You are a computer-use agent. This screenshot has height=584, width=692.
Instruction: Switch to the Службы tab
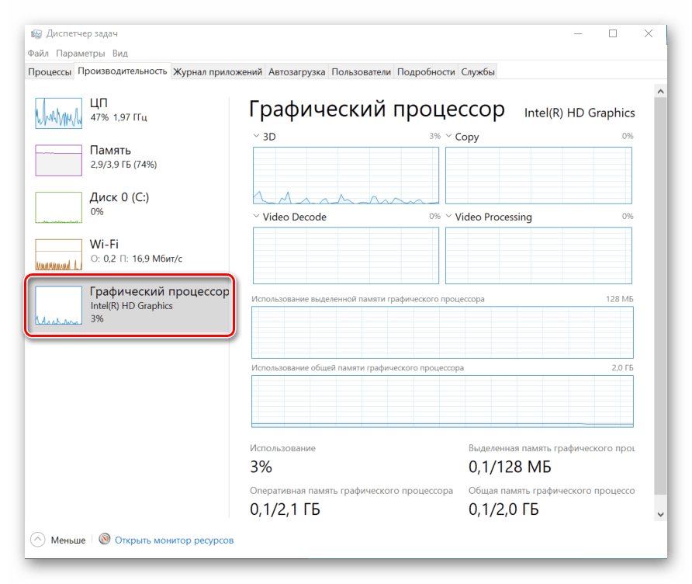(x=478, y=72)
